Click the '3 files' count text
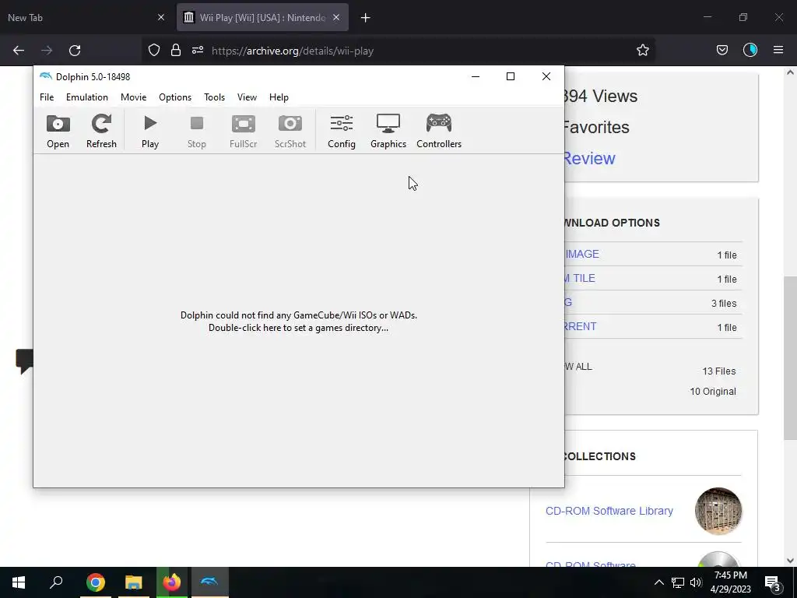Viewport: 797px width, 598px height. click(724, 304)
